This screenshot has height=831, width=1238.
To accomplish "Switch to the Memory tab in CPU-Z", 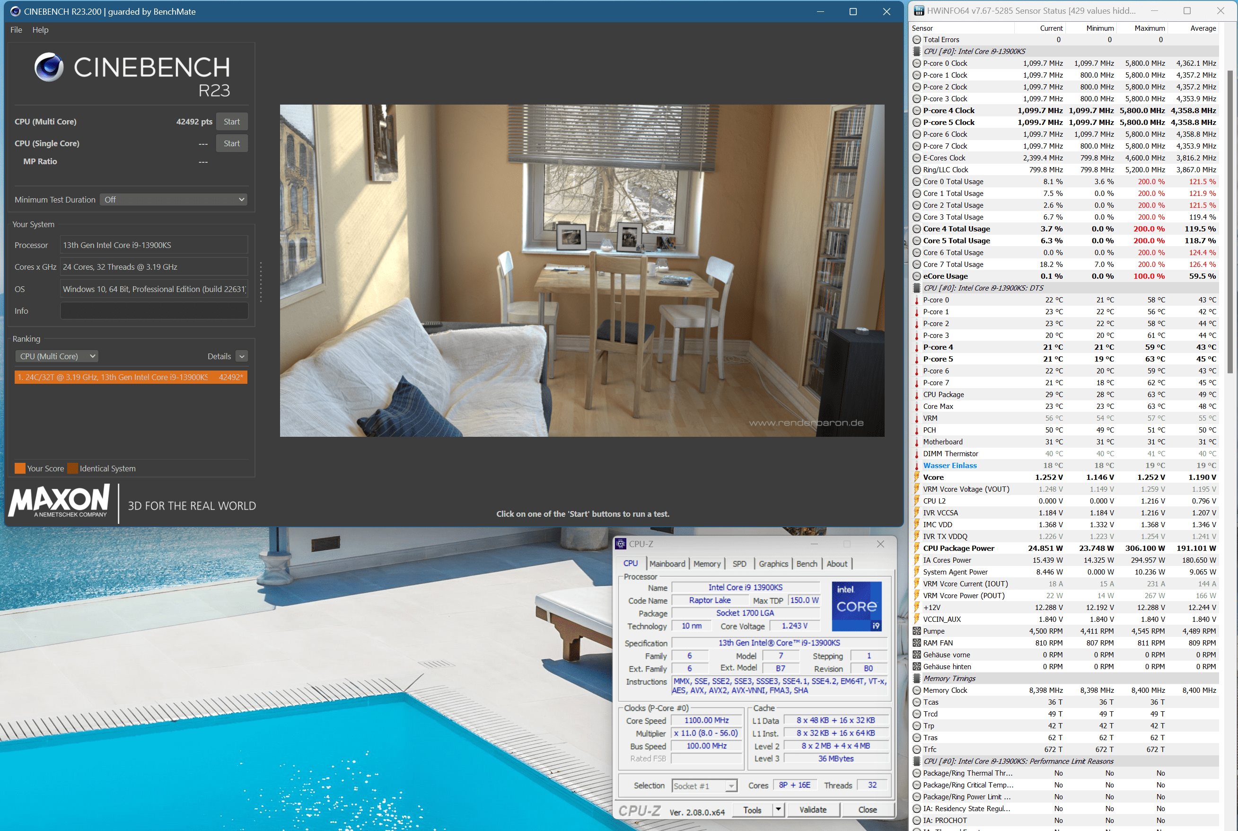I will tap(707, 564).
